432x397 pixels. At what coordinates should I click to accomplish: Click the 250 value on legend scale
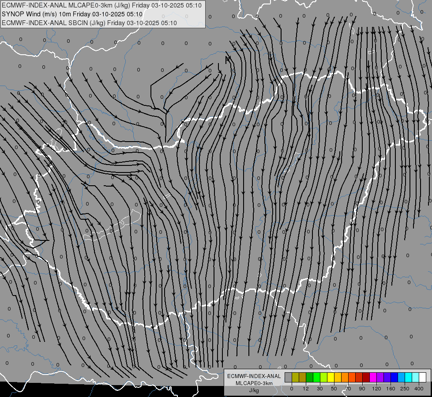click(x=405, y=389)
